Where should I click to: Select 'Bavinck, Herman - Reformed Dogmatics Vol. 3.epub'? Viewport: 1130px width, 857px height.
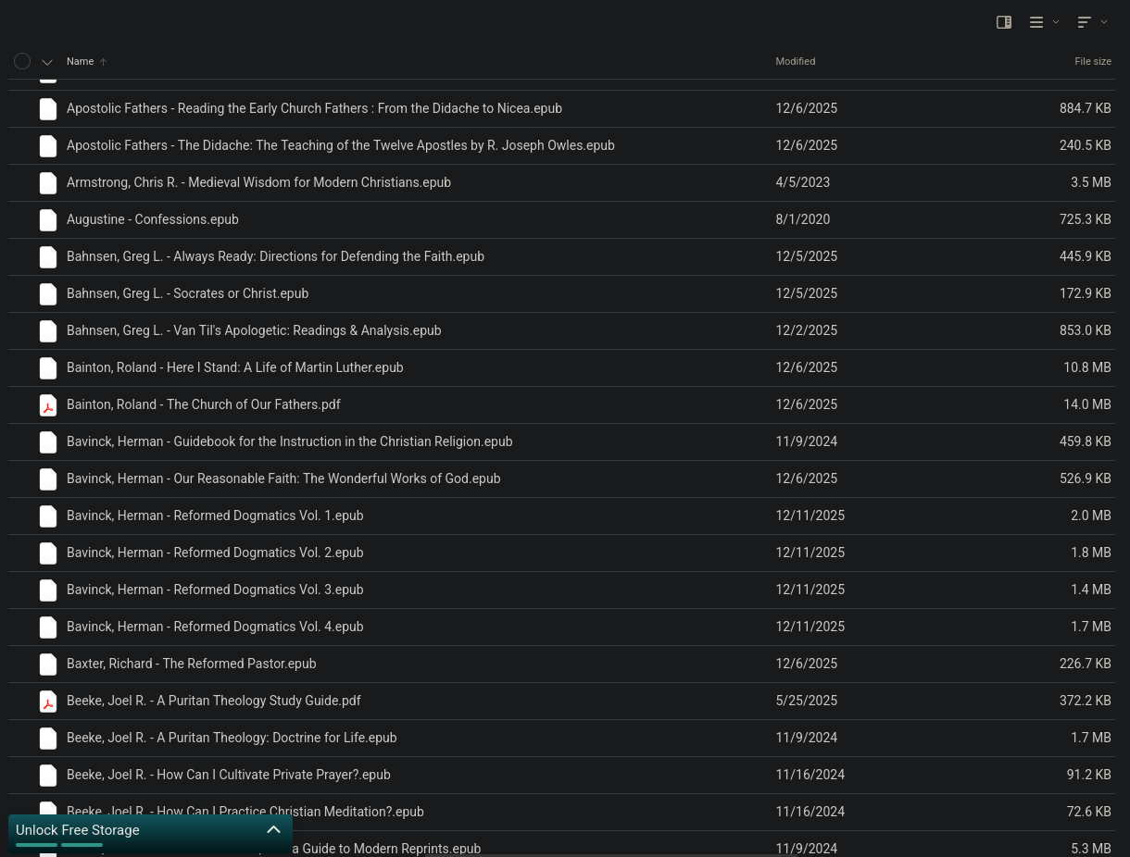[215, 590]
